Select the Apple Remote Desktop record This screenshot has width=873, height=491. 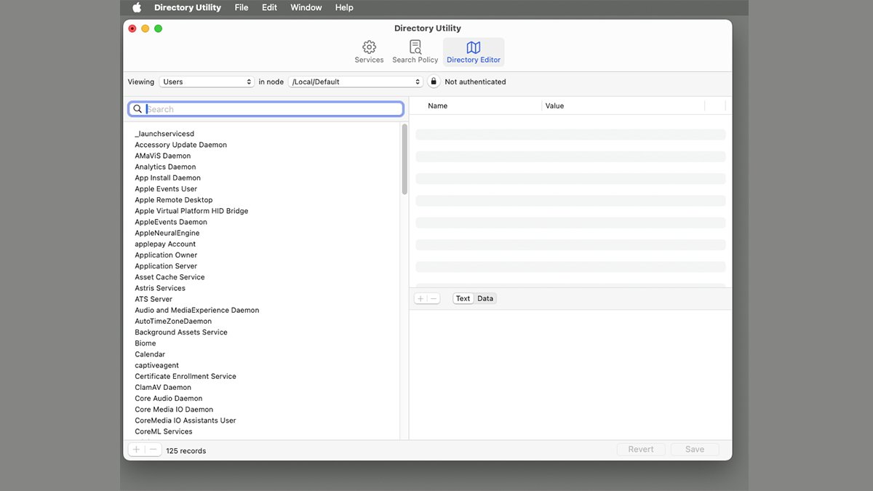[x=174, y=199]
